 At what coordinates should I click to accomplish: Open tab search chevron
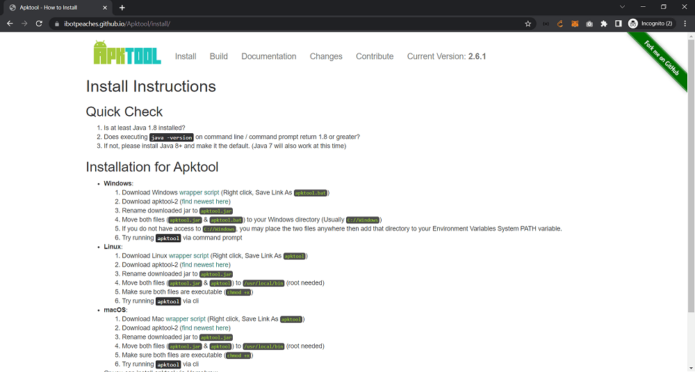pos(622,7)
